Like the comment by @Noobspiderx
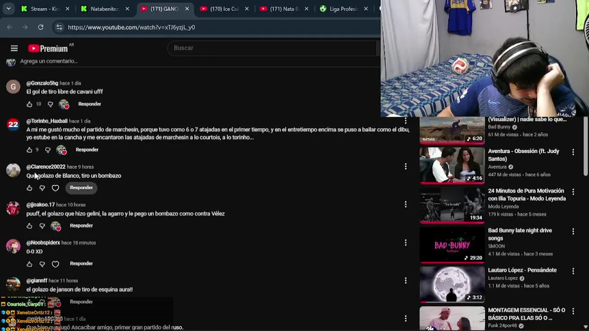Viewport: 589px width, 331px height. point(29,264)
